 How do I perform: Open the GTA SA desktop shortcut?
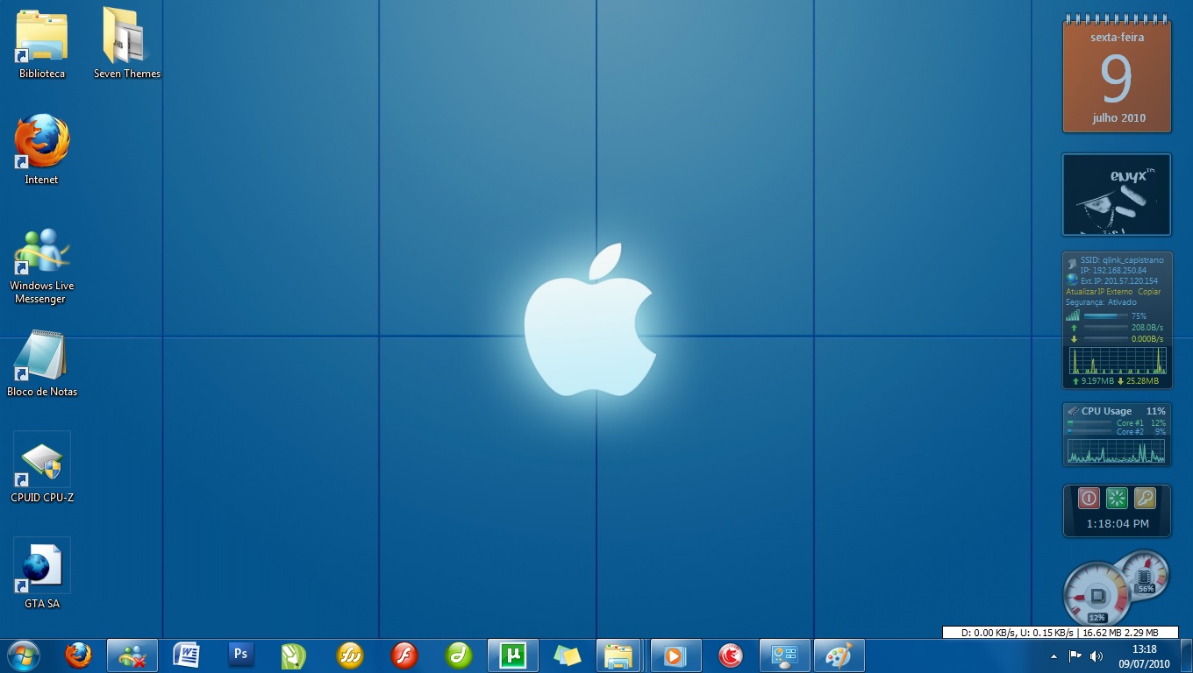tap(41, 574)
